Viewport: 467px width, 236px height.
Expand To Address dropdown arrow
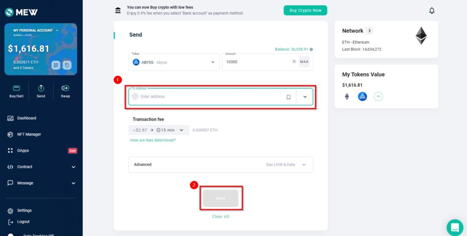[x=305, y=97]
